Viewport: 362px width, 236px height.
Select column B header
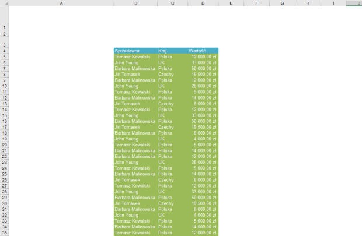(135, 3)
